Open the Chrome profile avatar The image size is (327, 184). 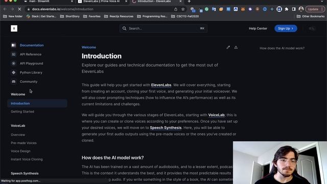click(301, 9)
